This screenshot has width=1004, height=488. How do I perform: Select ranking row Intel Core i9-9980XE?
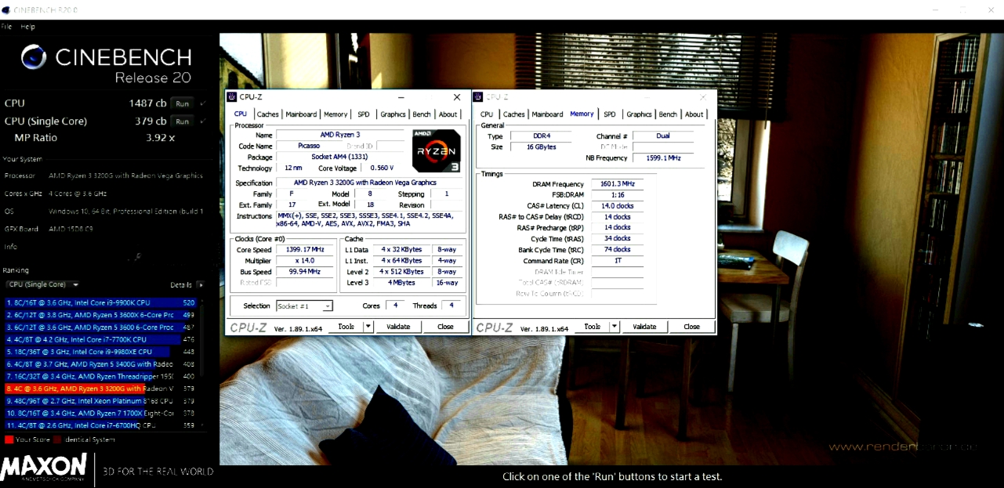pos(100,352)
